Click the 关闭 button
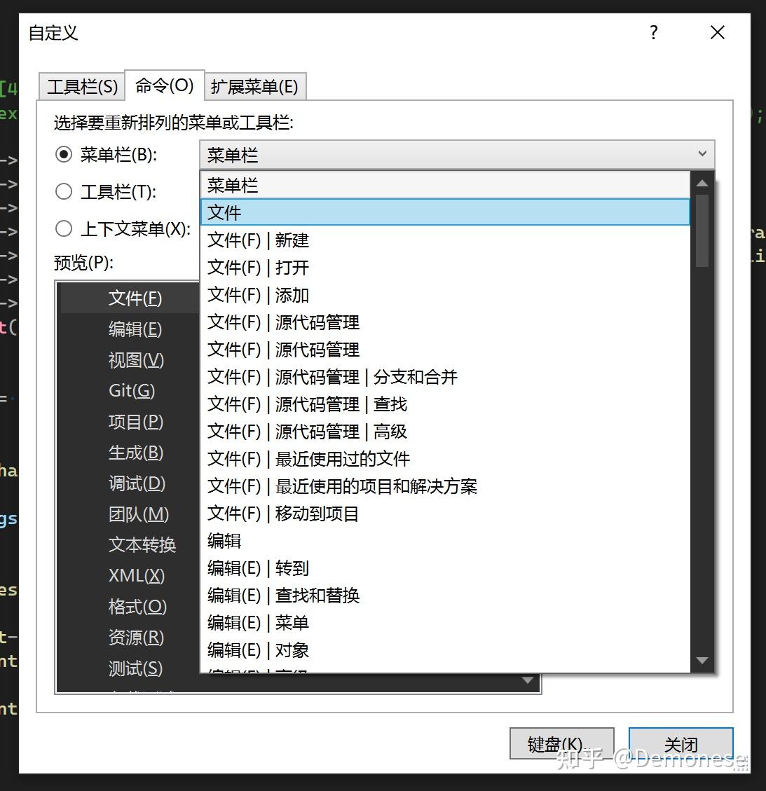Image resolution: width=766 pixels, height=791 pixels. tap(680, 744)
